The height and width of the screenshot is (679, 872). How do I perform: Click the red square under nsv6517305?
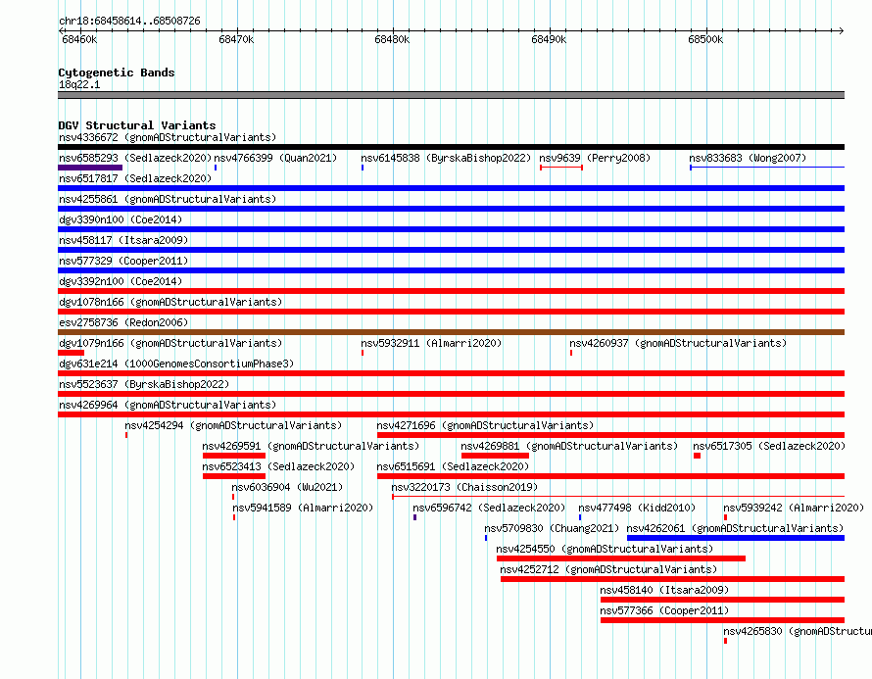[698, 456]
